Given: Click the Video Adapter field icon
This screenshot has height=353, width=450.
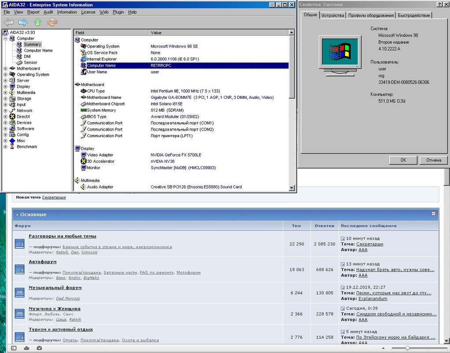Looking at the screenshot, I should [x=84, y=155].
